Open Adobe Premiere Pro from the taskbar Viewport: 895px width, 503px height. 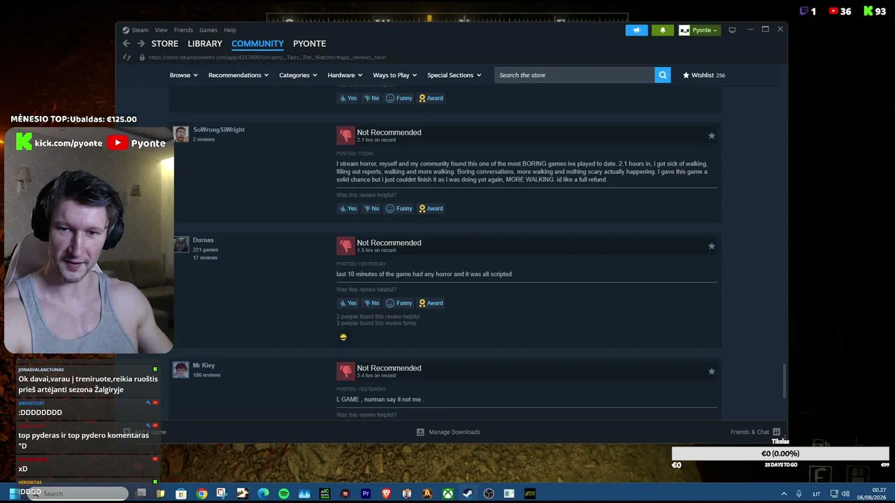366,494
